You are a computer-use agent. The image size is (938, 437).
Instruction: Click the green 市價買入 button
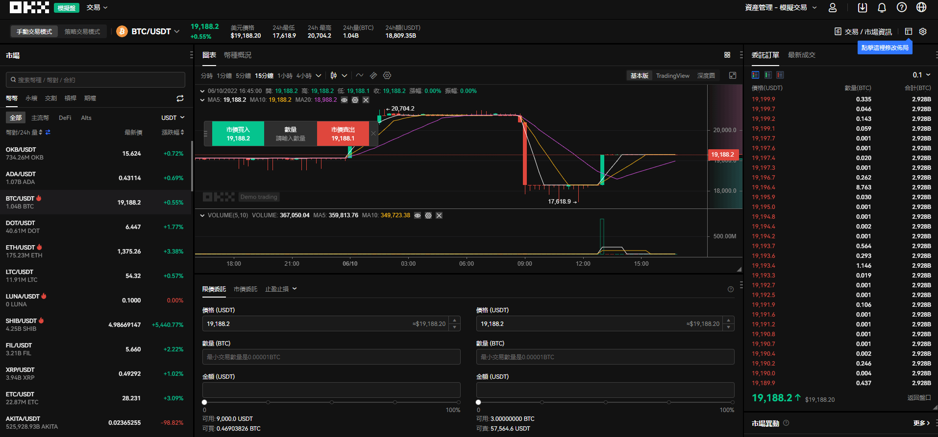coord(238,134)
